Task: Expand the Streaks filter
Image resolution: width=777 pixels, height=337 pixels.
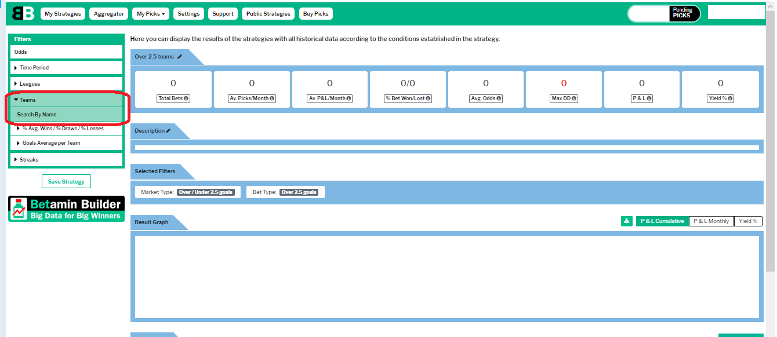Action: point(66,160)
